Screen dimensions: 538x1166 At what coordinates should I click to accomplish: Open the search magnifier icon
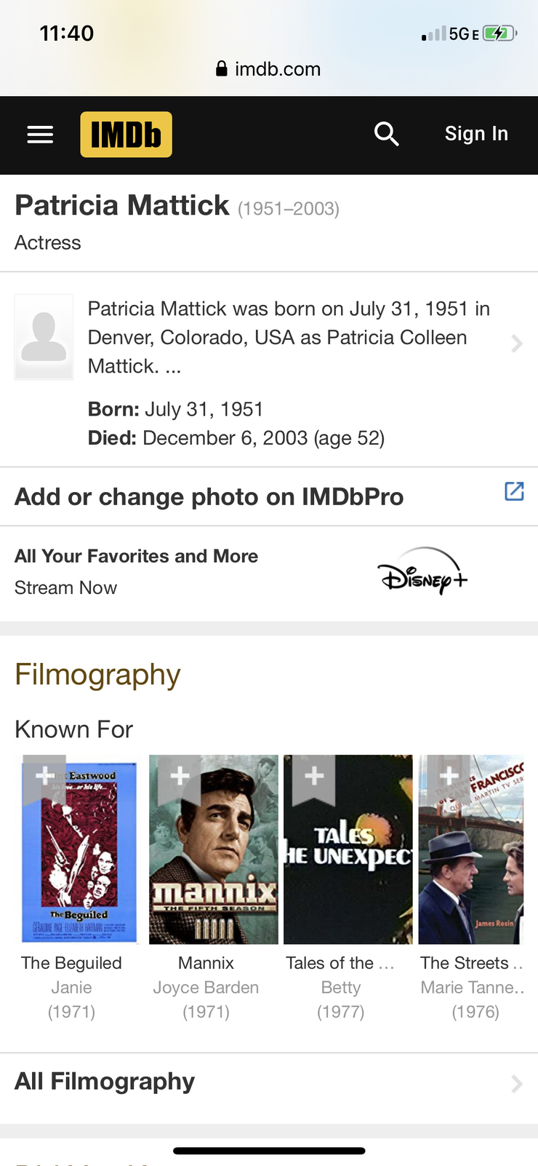[x=386, y=134]
